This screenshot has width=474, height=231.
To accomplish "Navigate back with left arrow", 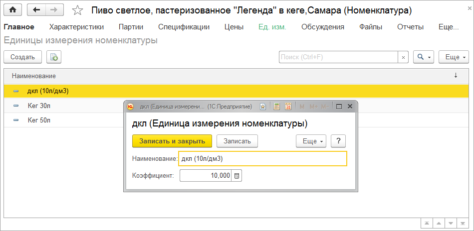I will coord(36,10).
